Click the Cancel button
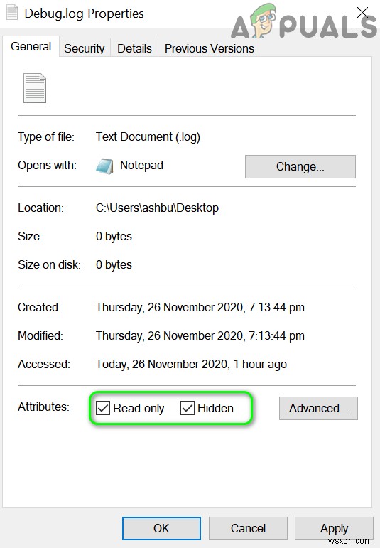Viewport: 380px width, 548px height. pyautogui.click(x=248, y=528)
